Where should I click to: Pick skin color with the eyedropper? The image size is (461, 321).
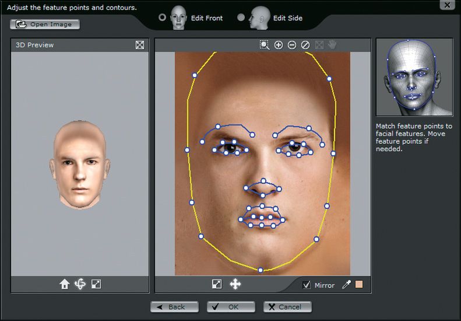coord(346,285)
